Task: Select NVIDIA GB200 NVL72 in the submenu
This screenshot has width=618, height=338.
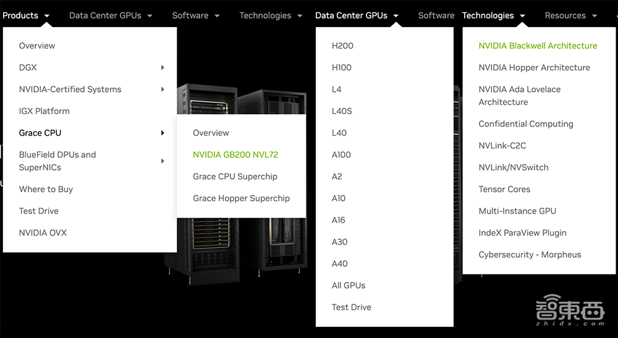Action: click(x=235, y=155)
